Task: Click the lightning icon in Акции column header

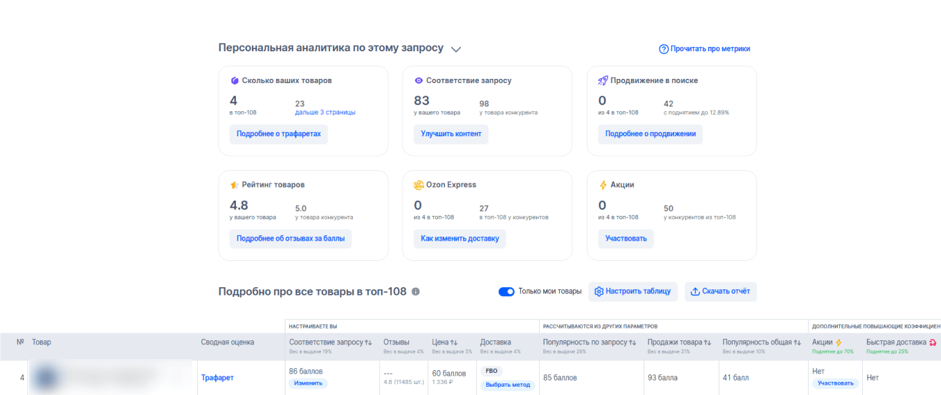Action: pos(839,342)
